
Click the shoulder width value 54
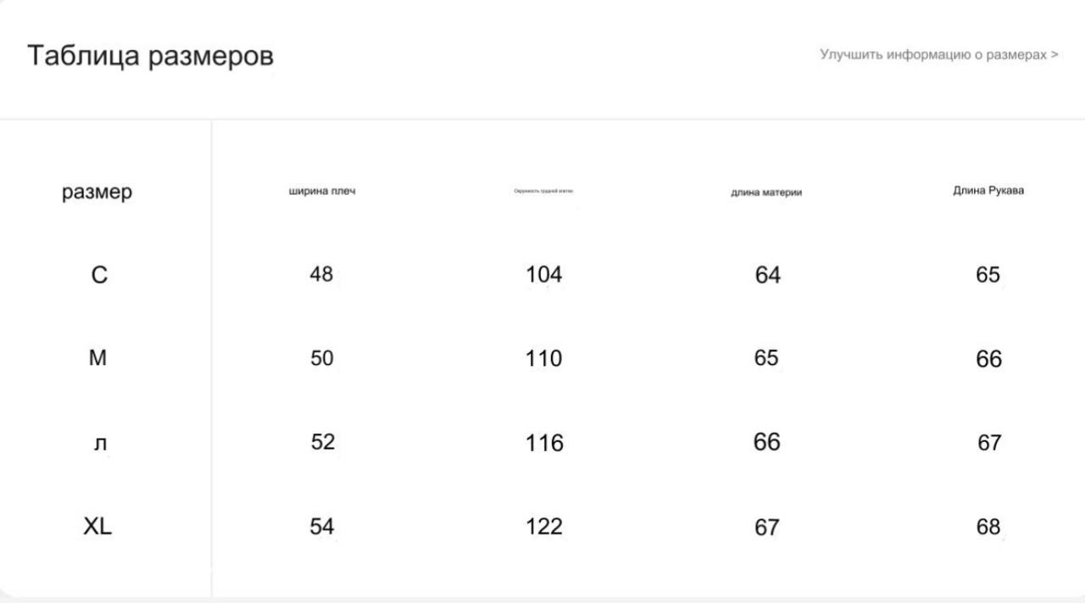[x=321, y=526]
